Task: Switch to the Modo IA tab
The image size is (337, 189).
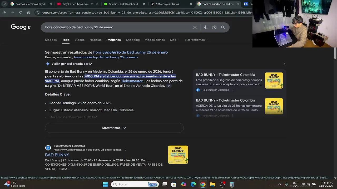Action: (x=51, y=40)
